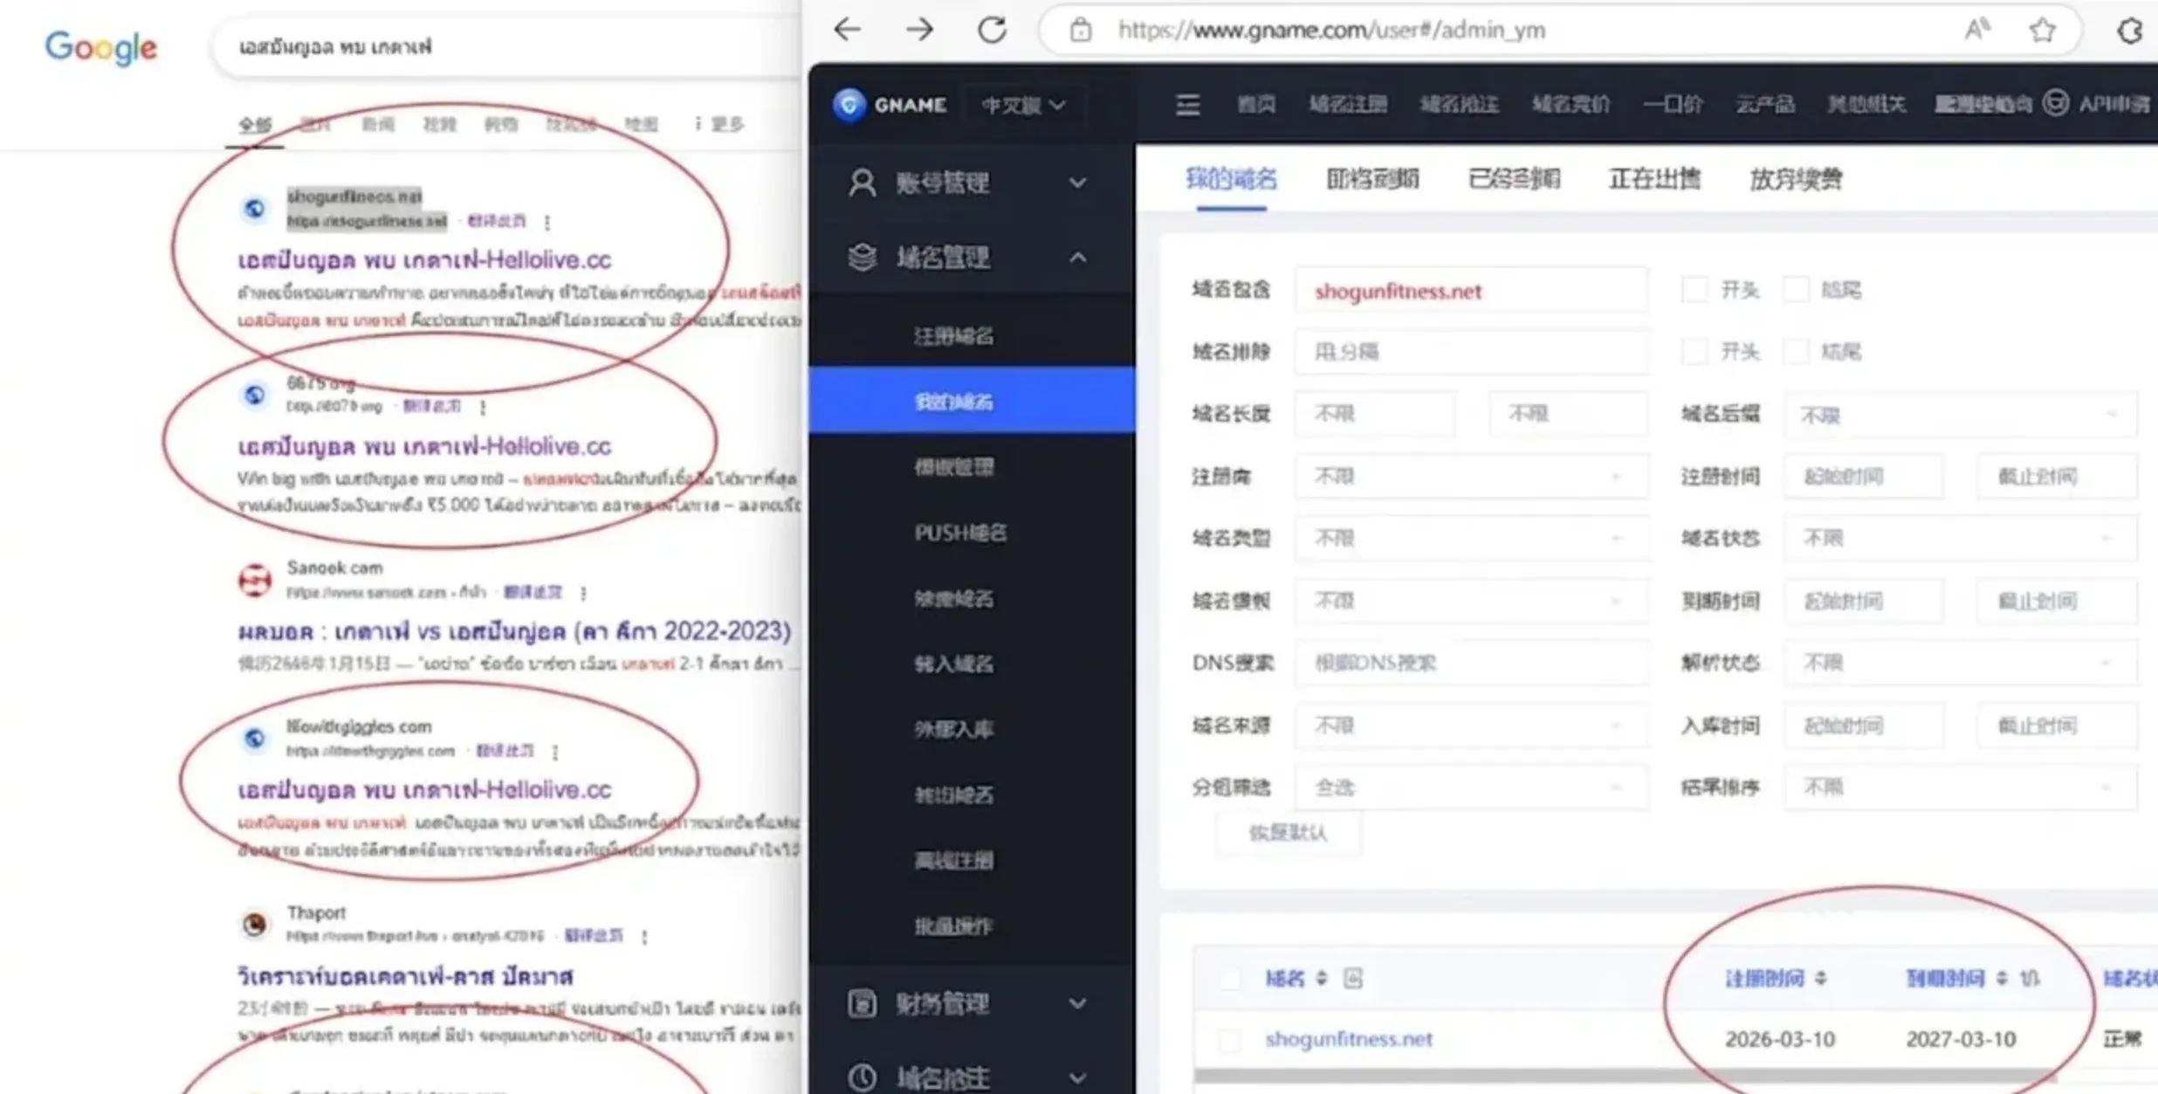Click the domain contains input field

[x=1471, y=291]
